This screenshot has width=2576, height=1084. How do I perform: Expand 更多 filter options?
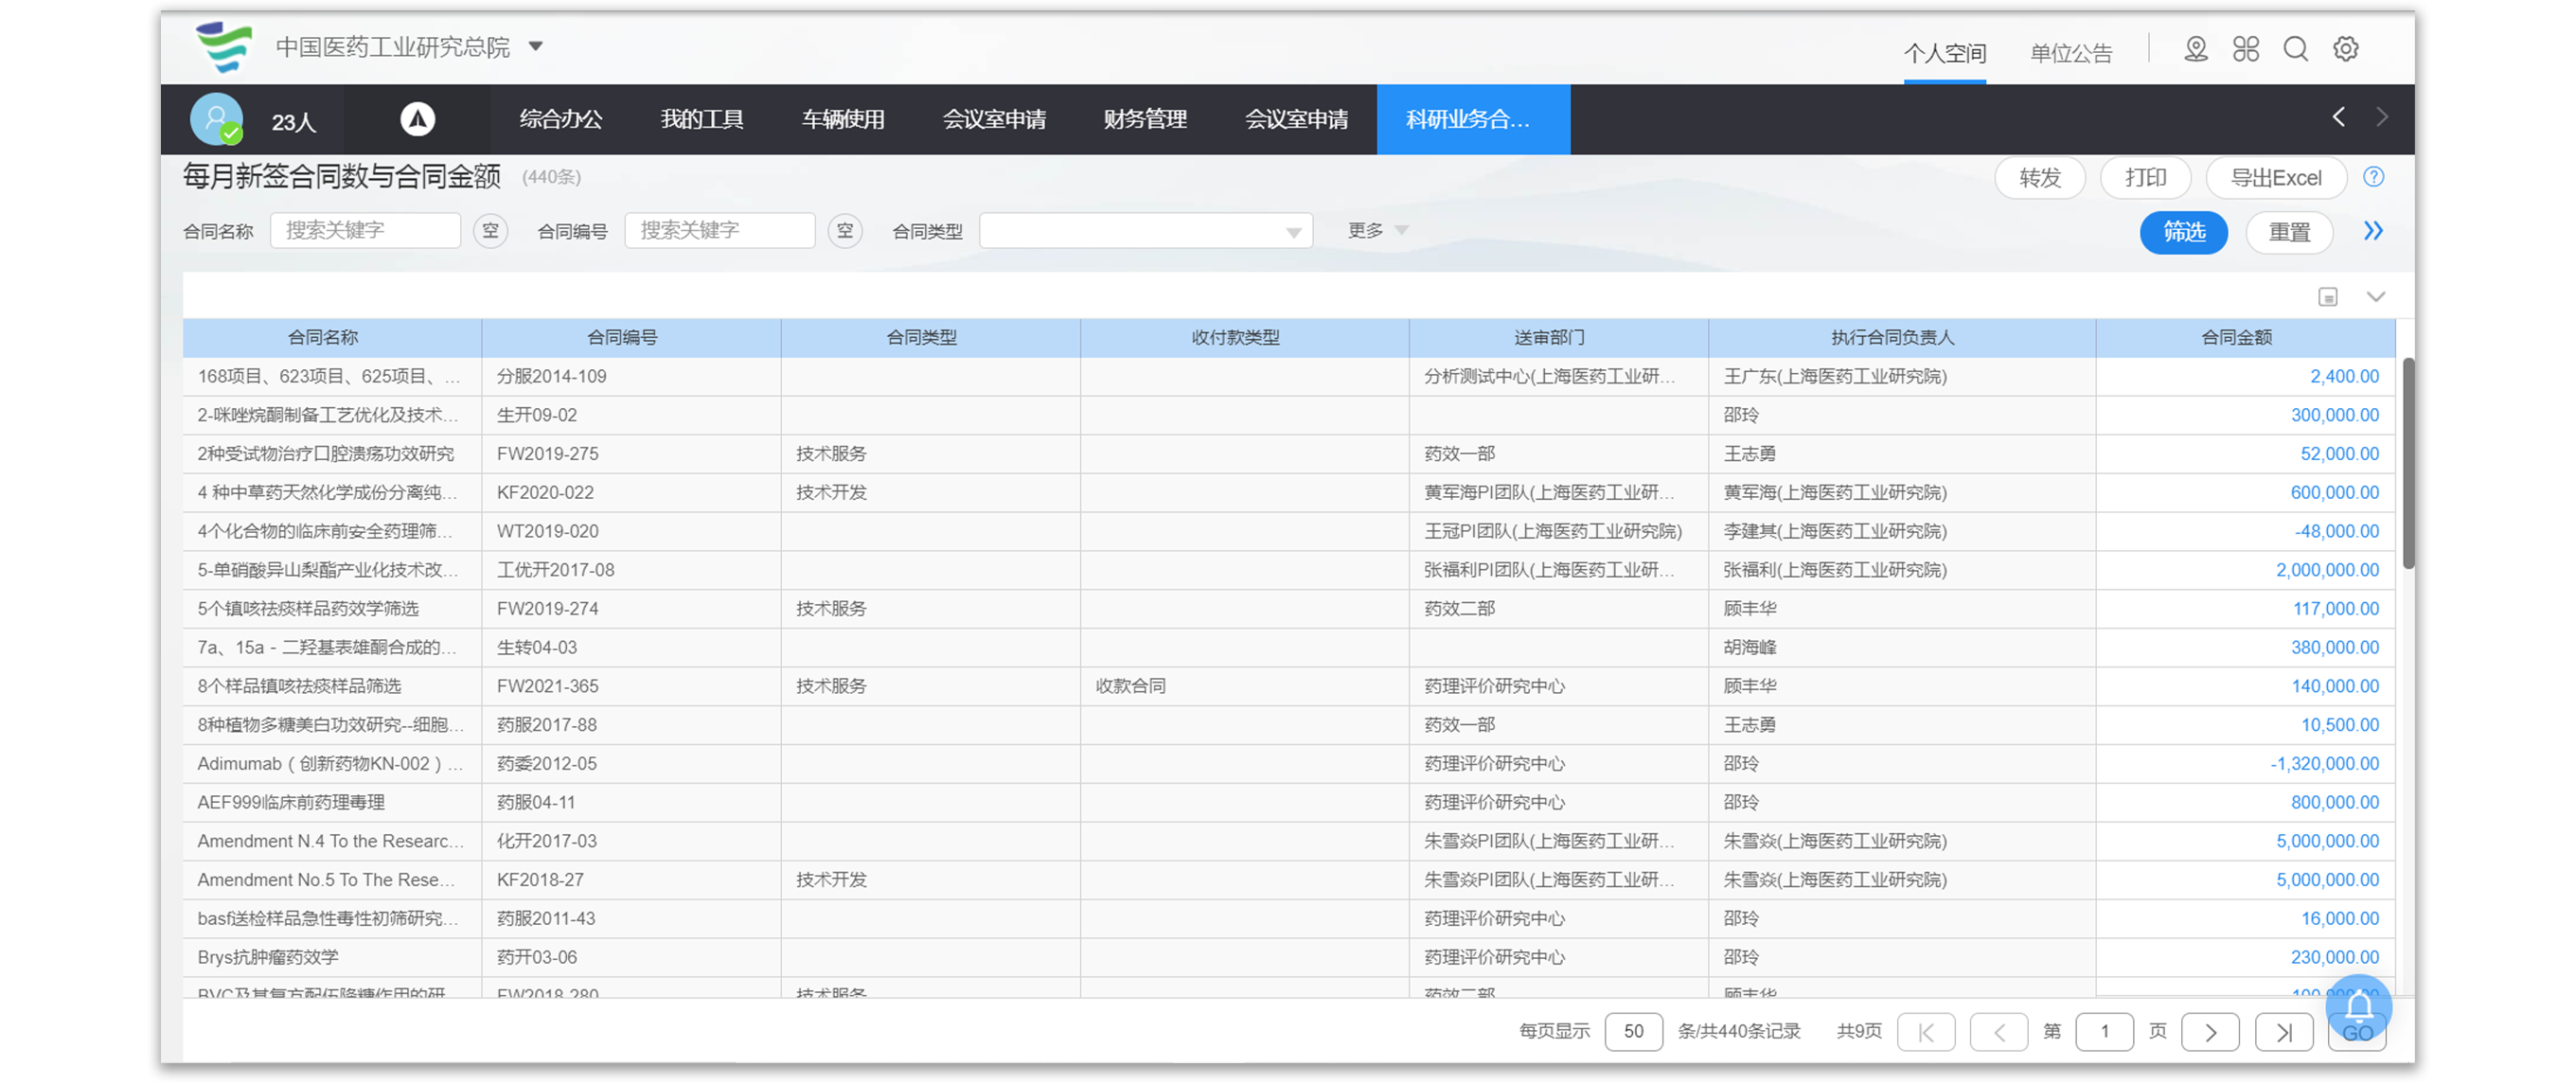pos(1378,231)
